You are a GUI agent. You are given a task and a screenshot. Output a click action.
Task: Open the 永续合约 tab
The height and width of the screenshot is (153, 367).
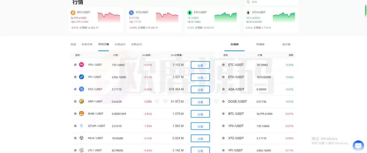pyautogui.click(x=120, y=44)
